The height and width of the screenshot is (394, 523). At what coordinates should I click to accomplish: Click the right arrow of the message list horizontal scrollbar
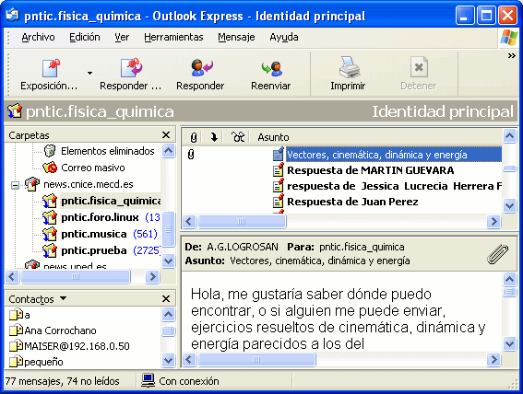(x=493, y=221)
